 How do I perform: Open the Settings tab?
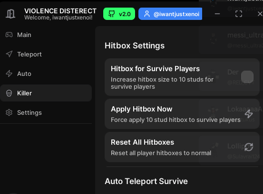[46, 112]
